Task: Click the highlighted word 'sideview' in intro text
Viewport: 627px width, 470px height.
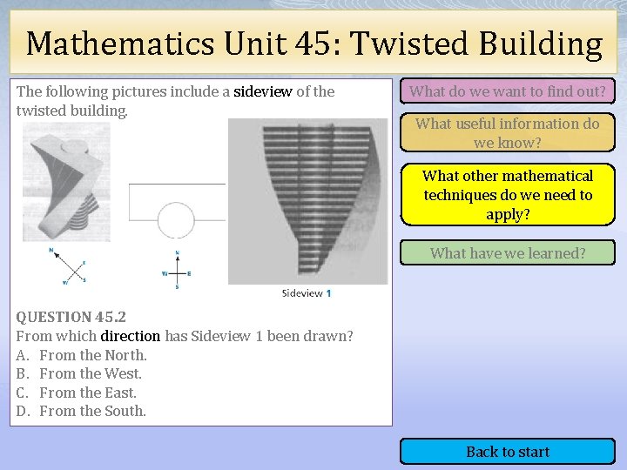Action: click(263, 91)
